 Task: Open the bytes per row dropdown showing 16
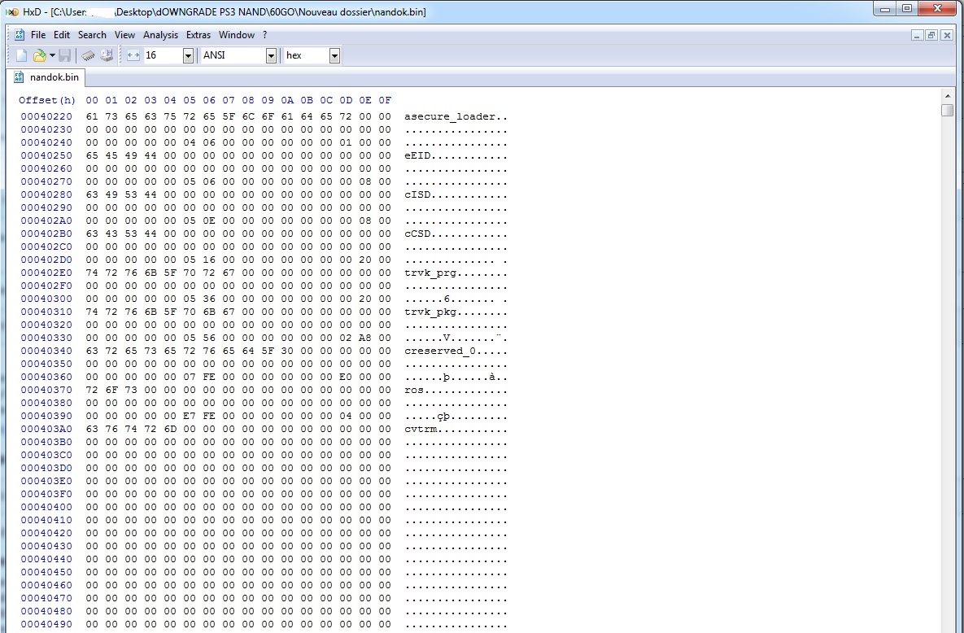188,55
